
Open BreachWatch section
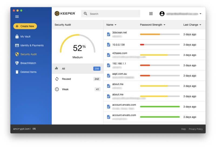[x=28, y=63]
